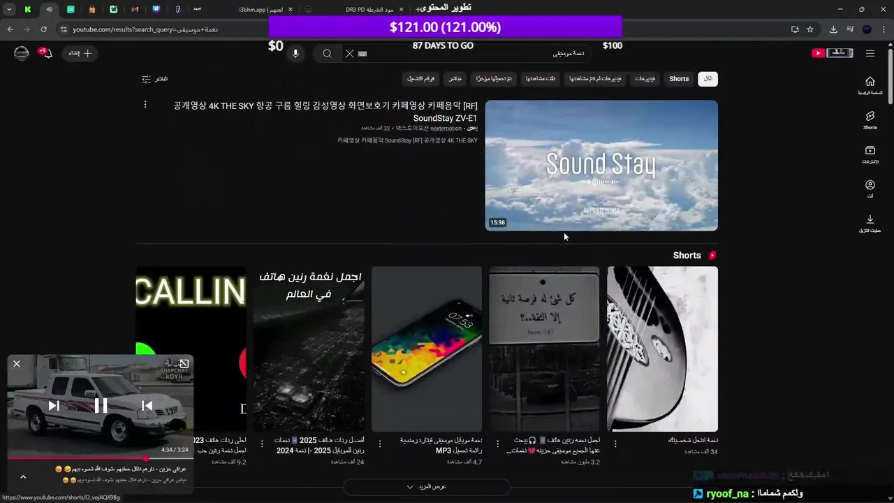The width and height of the screenshot is (894, 503).
Task: Pause the miniplayer video
Action: click(x=101, y=406)
